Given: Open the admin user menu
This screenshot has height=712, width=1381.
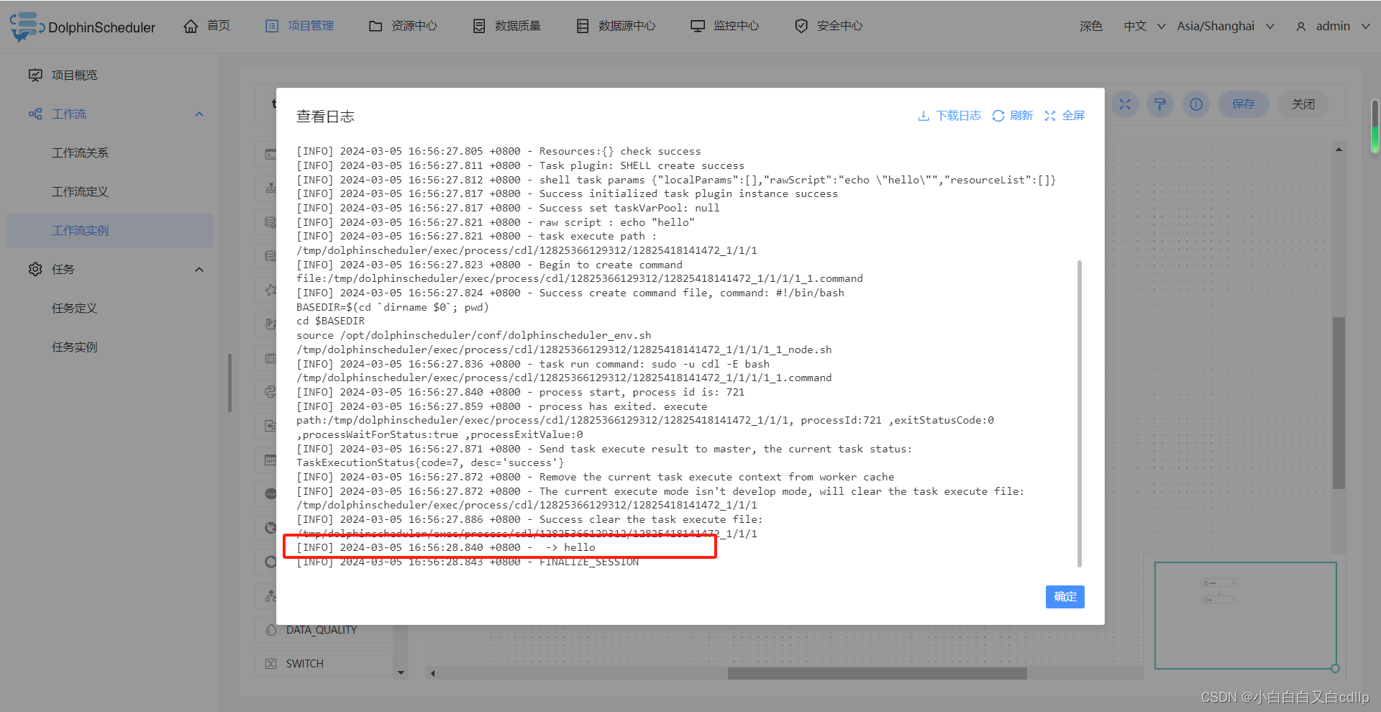Looking at the screenshot, I should 1333,26.
